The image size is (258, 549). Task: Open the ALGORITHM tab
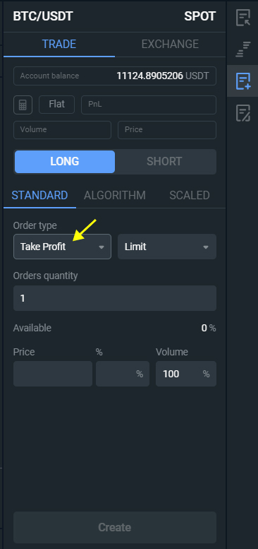(x=114, y=196)
